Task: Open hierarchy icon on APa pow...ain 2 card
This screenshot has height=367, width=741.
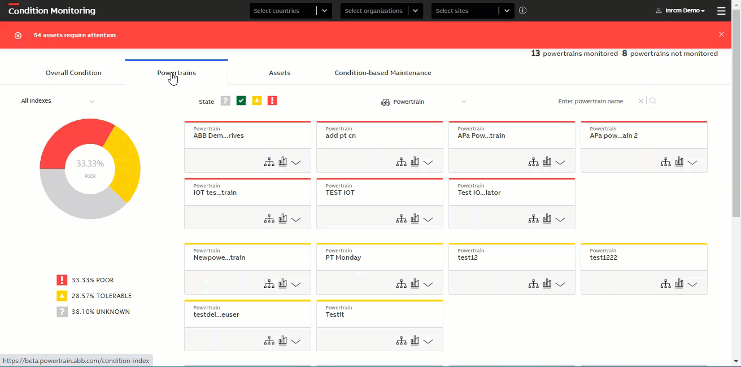Action: [665, 162]
